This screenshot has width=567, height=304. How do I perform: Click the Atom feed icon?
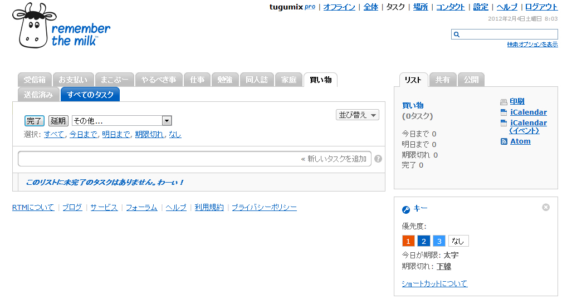point(504,141)
